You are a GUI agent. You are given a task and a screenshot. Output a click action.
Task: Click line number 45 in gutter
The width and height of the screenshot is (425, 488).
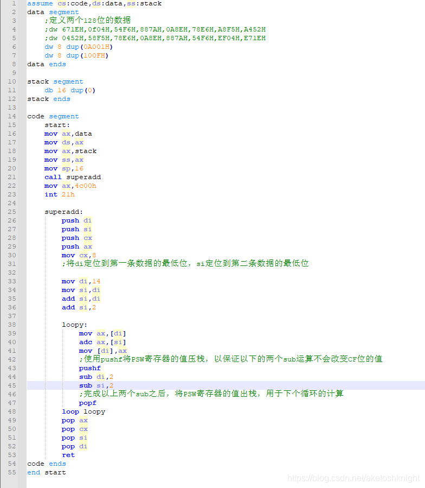click(12, 385)
